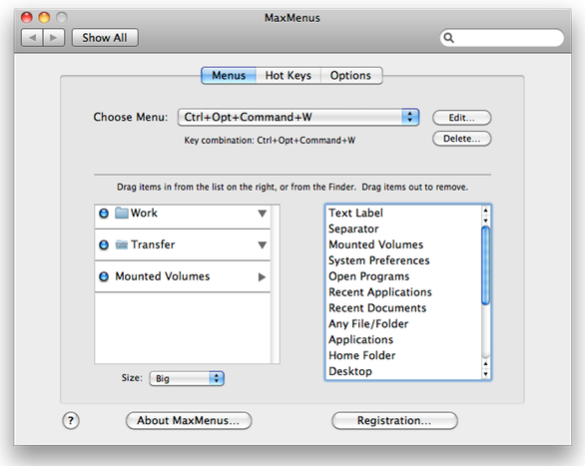Select Text Label in the items list
The height and width of the screenshot is (466, 585).
[355, 213]
